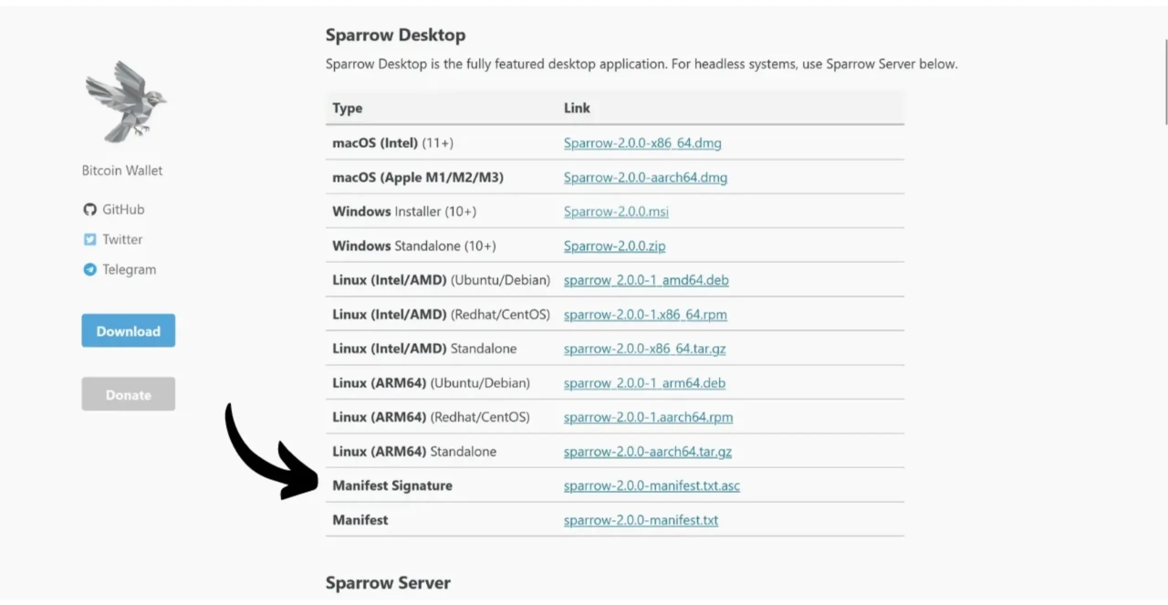Click the Sparrow bird logo
Image resolution: width=1168 pixels, height=605 pixels.
[x=126, y=101]
